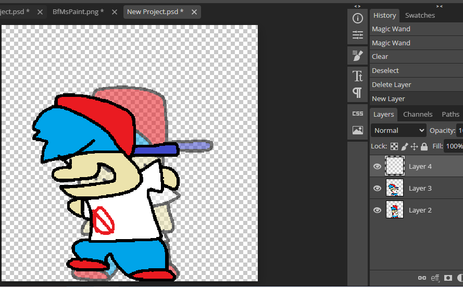Lock layer position move icon

tap(414, 146)
